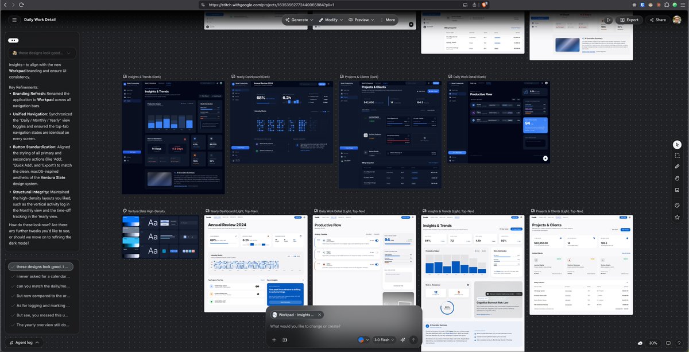This screenshot has width=689, height=352.
Task: Click the Share button
Action: point(657,20)
